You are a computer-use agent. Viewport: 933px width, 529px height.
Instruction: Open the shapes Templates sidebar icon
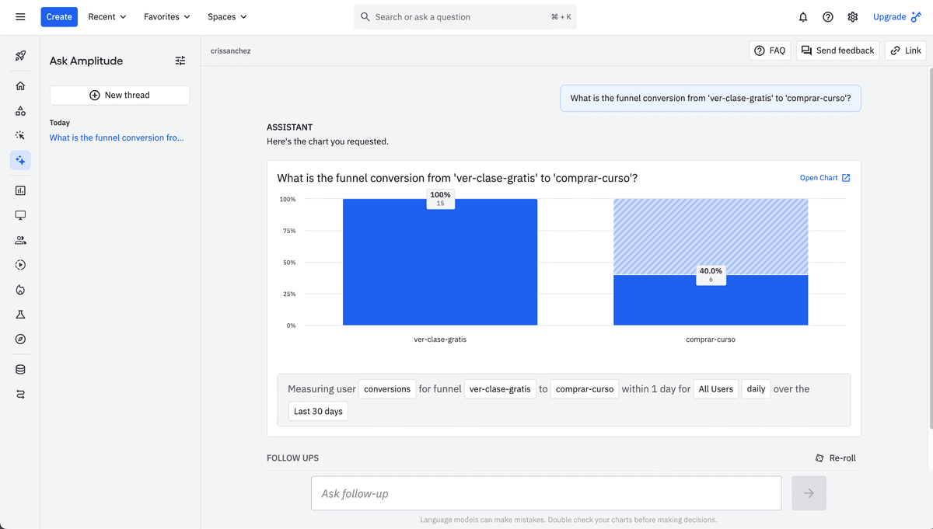pos(20,111)
